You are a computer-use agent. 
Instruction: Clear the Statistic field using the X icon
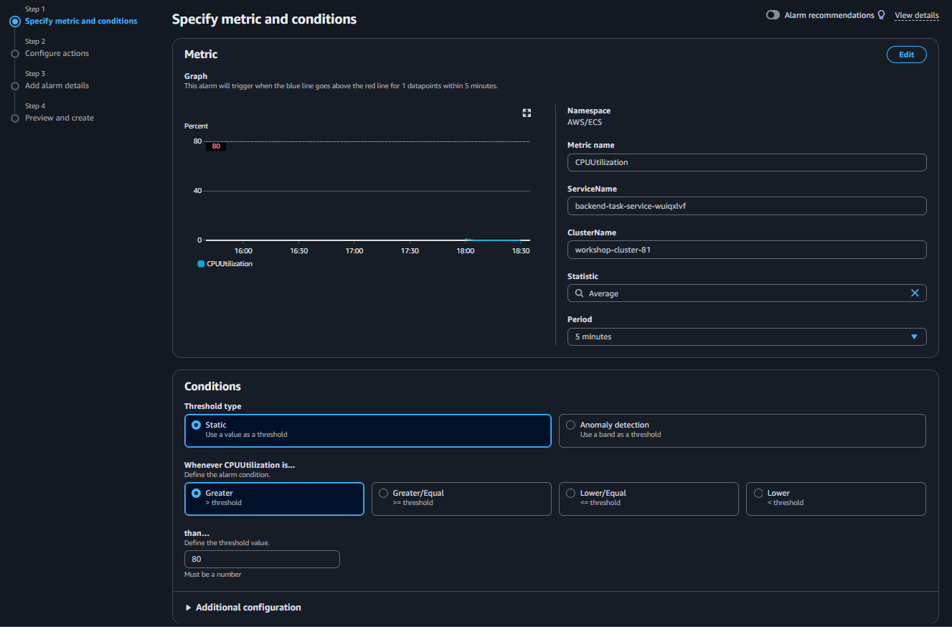(915, 293)
